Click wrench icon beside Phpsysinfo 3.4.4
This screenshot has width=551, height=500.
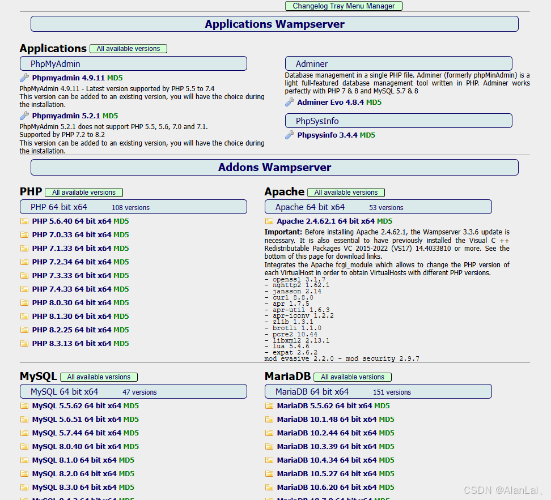(x=290, y=135)
